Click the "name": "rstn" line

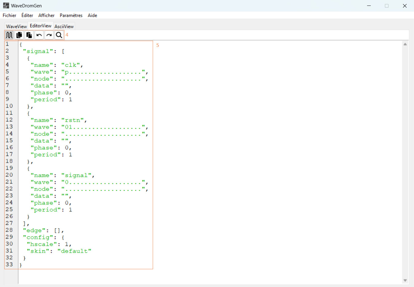tap(59, 120)
